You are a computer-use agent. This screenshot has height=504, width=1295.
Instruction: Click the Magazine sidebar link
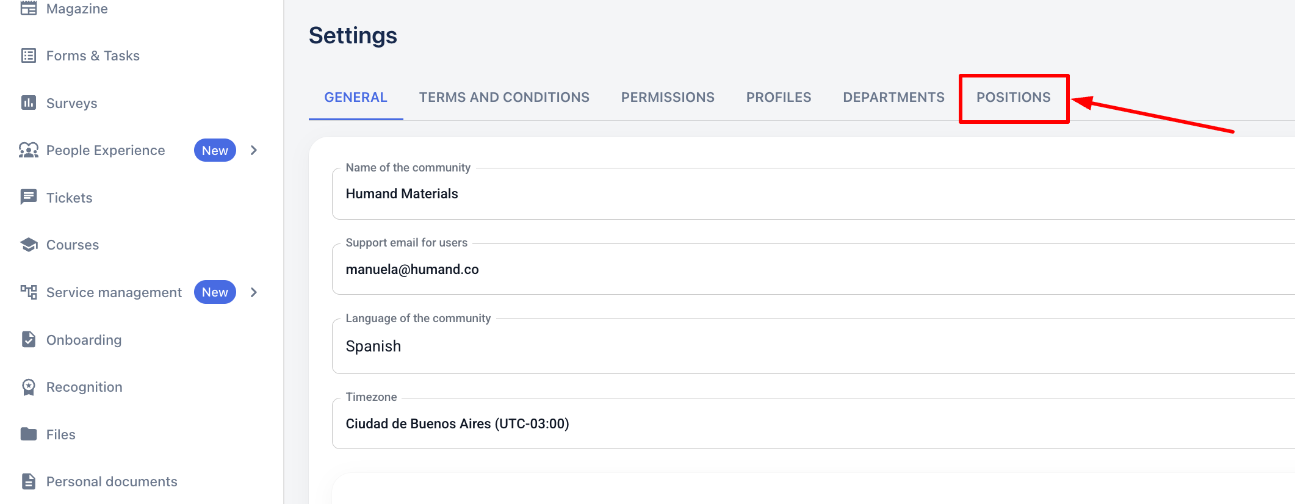point(77,9)
